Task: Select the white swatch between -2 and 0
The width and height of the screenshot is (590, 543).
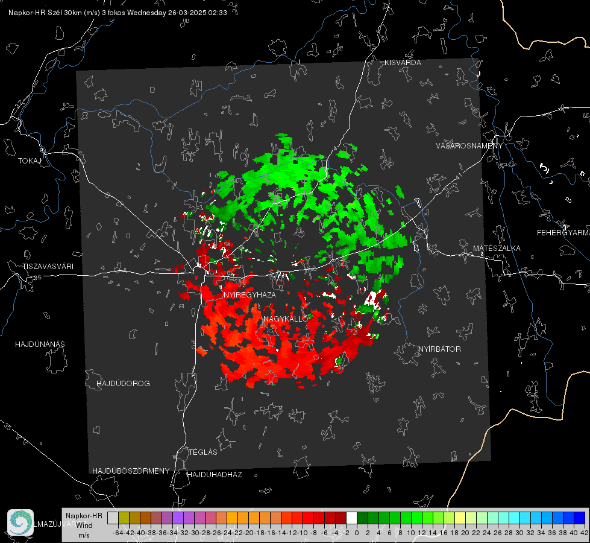Action: (352, 518)
